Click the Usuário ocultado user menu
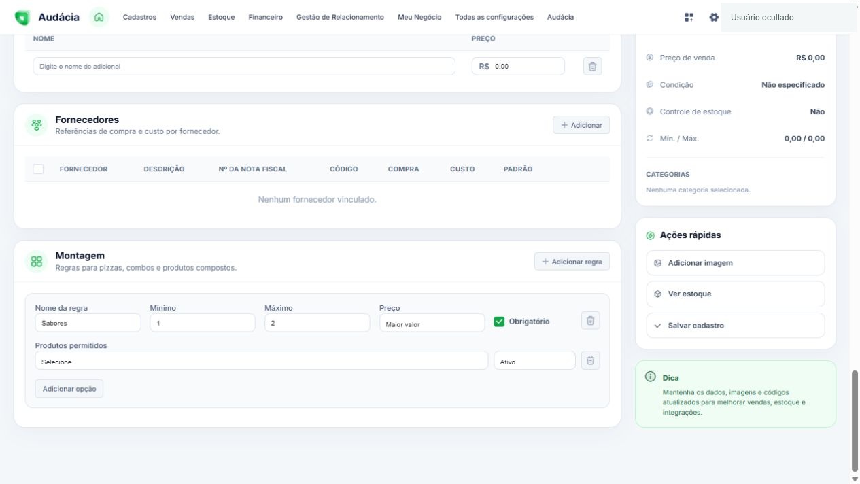 (x=789, y=17)
